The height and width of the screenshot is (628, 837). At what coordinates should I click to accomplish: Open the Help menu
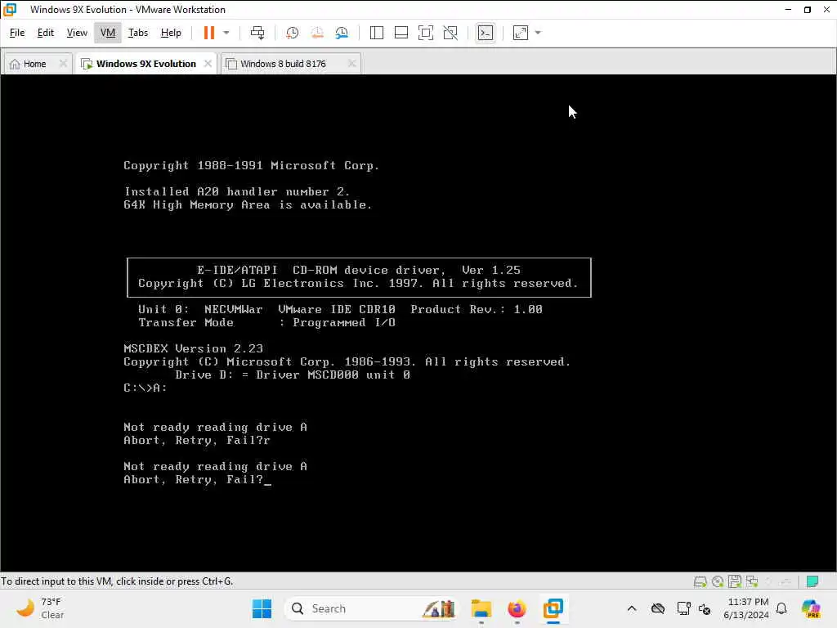(171, 33)
